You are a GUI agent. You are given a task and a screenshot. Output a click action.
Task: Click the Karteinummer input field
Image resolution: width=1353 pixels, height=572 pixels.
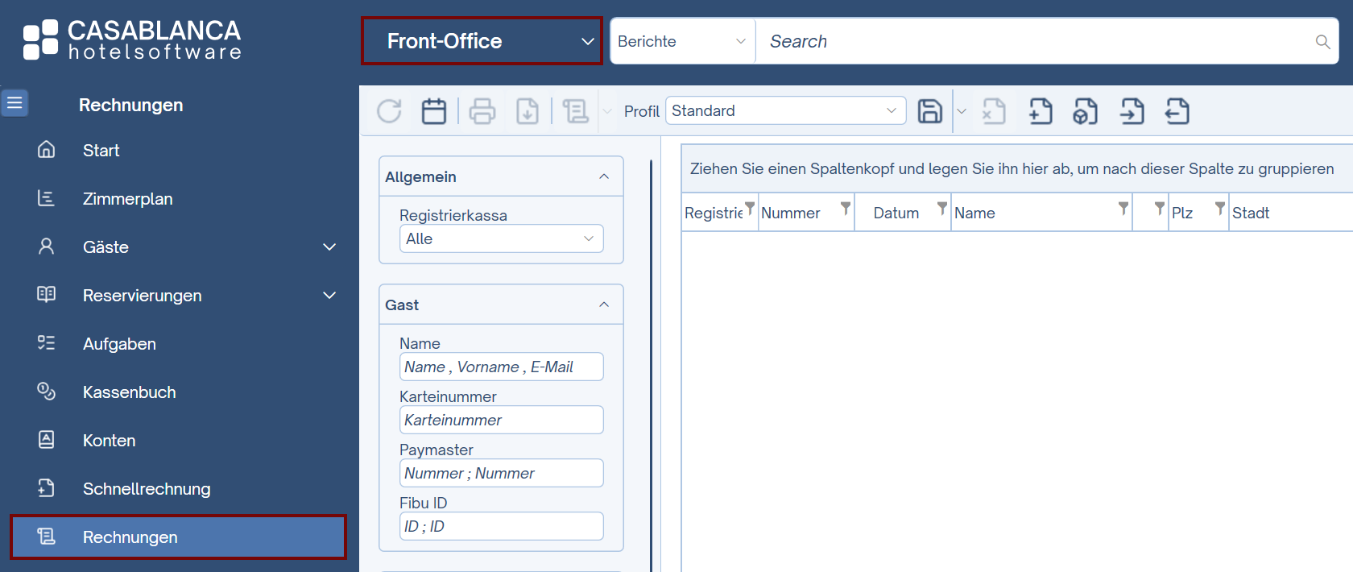click(501, 420)
